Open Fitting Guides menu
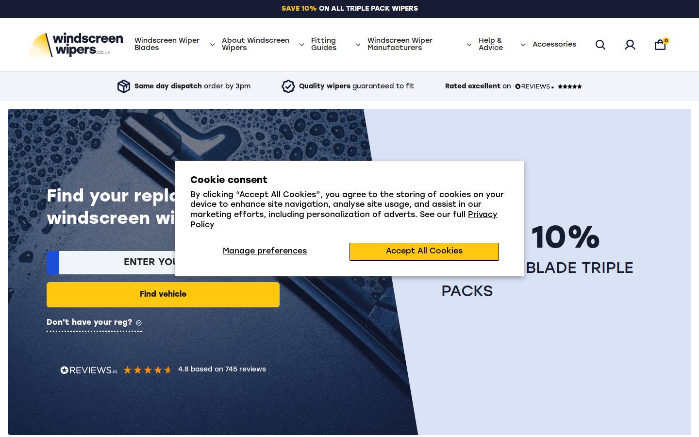The height and width of the screenshot is (437, 699). coord(324,44)
